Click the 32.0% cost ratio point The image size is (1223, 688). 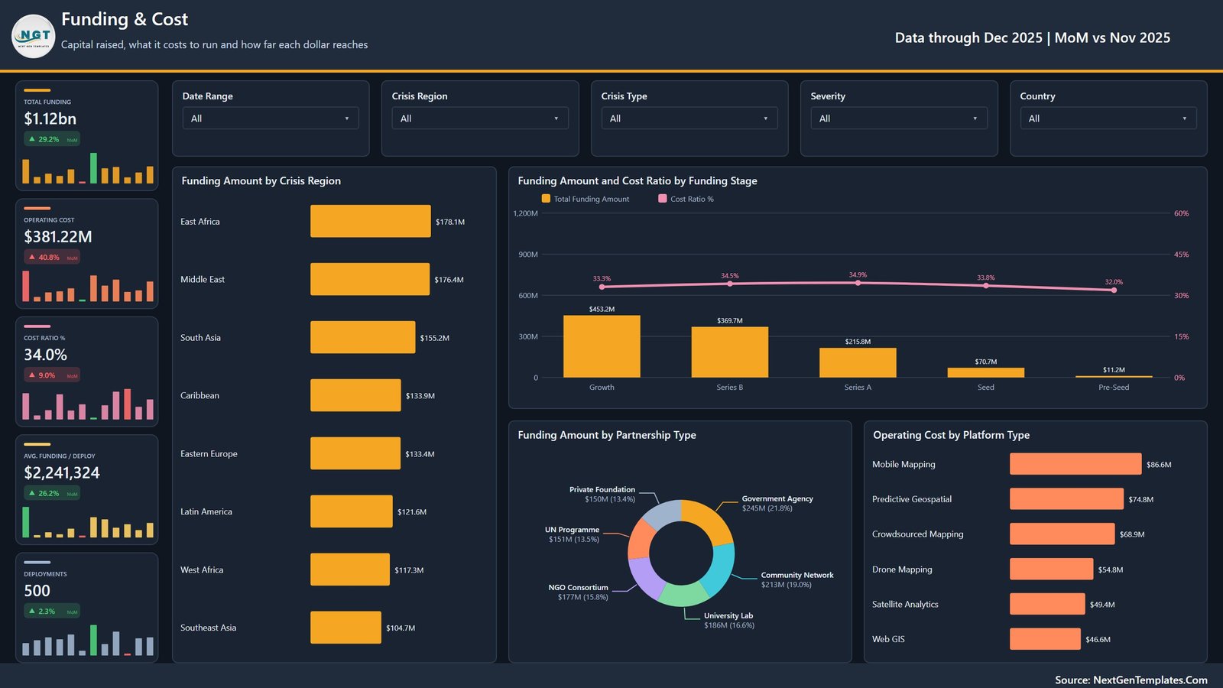coord(1114,290)
